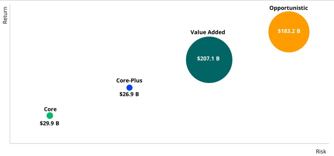Select the dark teal Value Added bubble
Screen dimensions: 334x156
tap(209, 60)
